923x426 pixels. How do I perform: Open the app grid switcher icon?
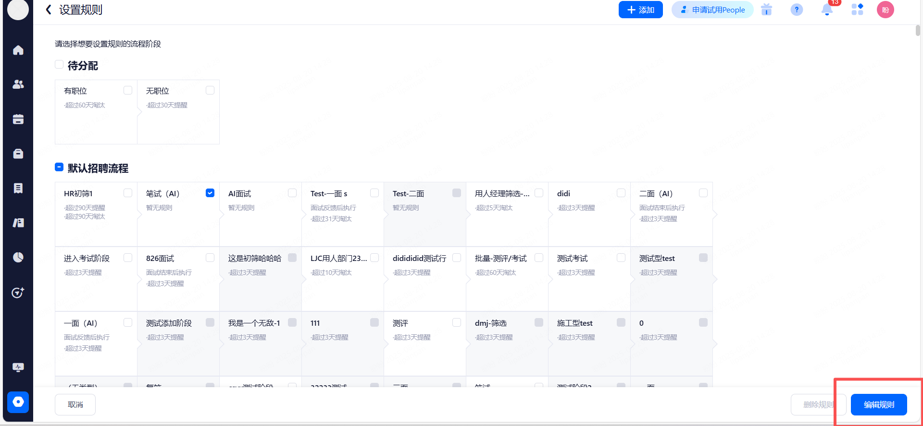(x=857, y=10)
